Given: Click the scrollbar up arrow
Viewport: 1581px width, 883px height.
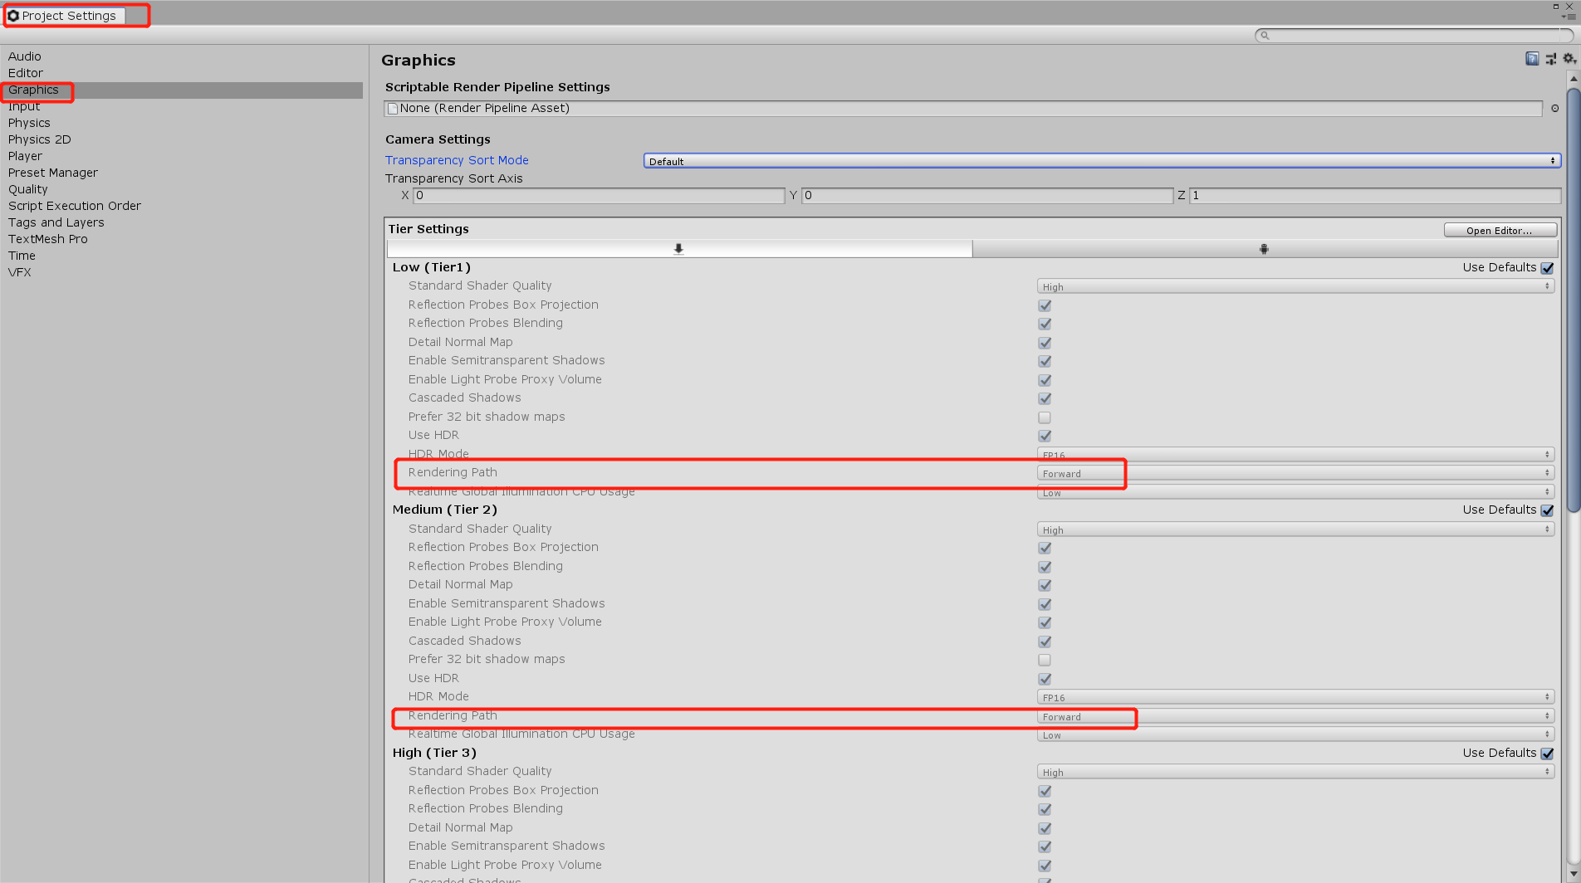Looking at the screenshot, I should pos(1573,80).
